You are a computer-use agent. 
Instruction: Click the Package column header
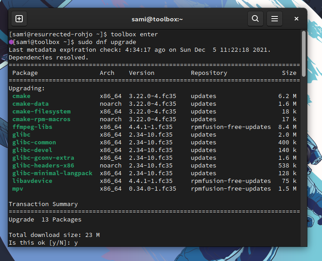(x=25, y=73)
